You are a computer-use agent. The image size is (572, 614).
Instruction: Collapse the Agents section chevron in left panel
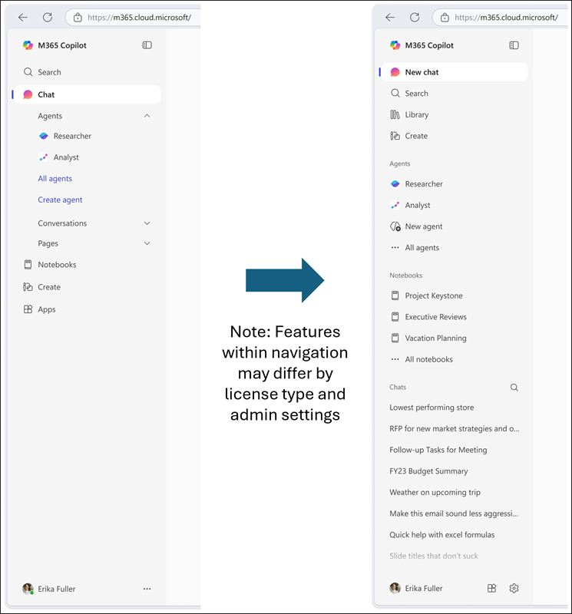147,116
